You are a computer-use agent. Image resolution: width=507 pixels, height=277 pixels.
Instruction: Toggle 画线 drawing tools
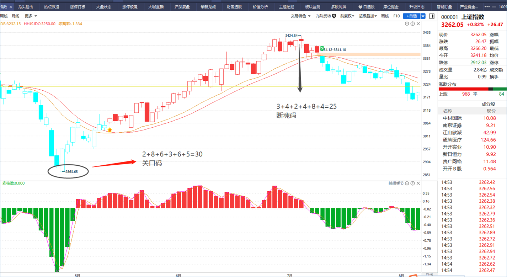tap(385, 16)
